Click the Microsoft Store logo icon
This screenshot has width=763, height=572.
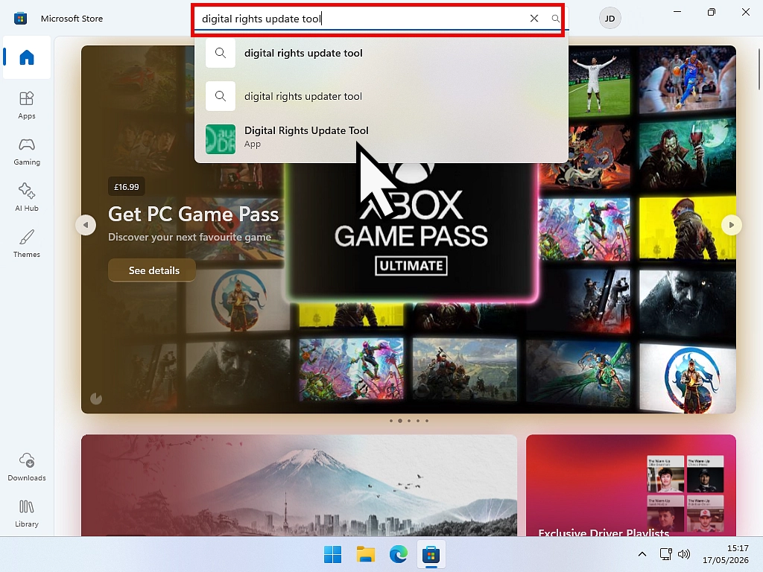20,19
